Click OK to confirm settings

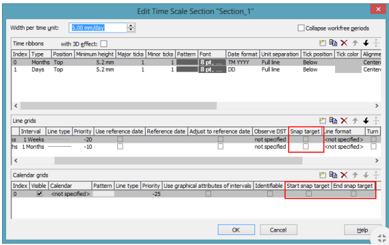pos(236,230)
